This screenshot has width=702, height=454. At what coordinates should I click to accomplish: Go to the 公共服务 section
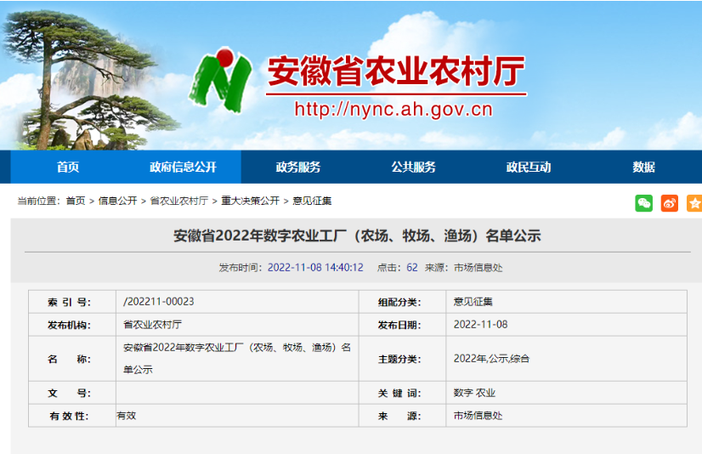point(413,167)
